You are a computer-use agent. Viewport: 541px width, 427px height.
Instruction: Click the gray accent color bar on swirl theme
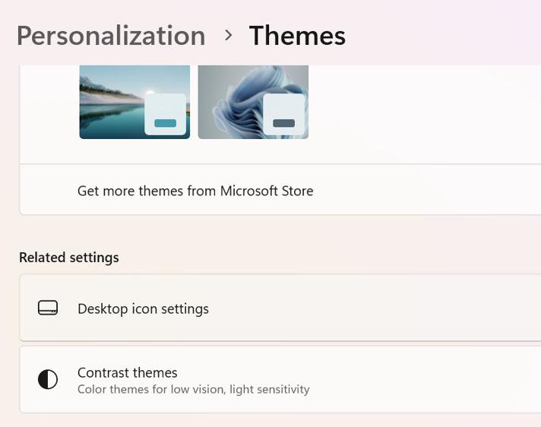[283, 123]
